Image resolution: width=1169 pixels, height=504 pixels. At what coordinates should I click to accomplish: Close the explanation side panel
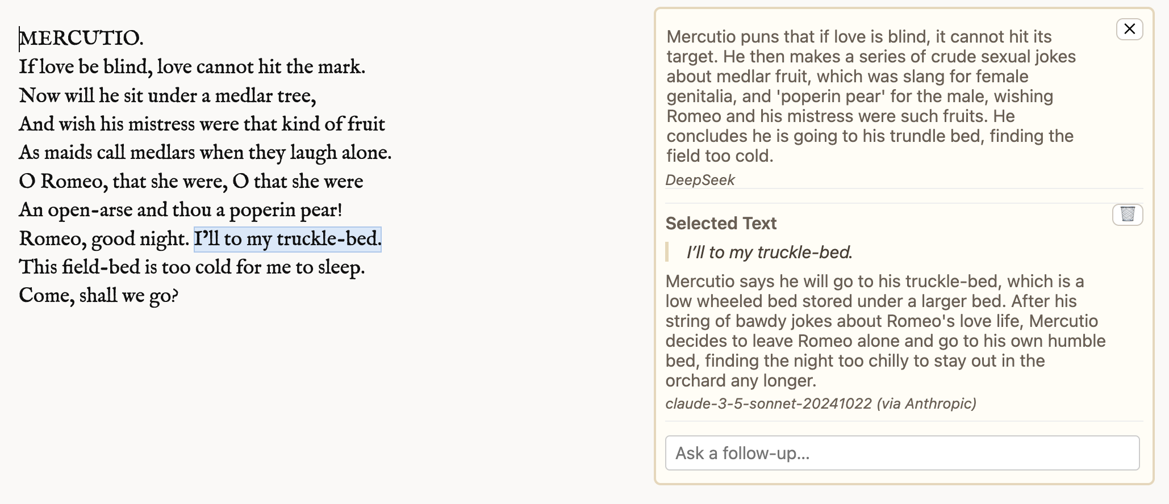1129,29
